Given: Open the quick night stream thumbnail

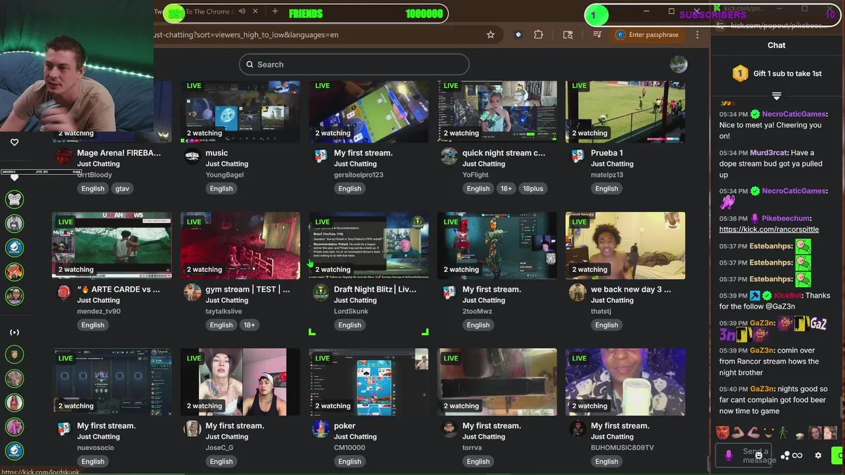Looking at the screenshot, I should [x=497, y=111].
